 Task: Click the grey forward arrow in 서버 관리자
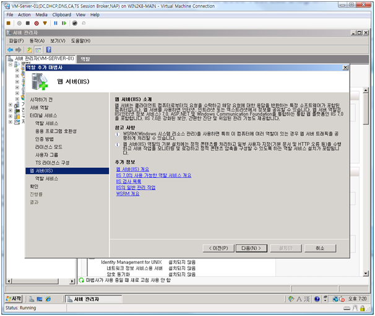[x=19, y=50]
